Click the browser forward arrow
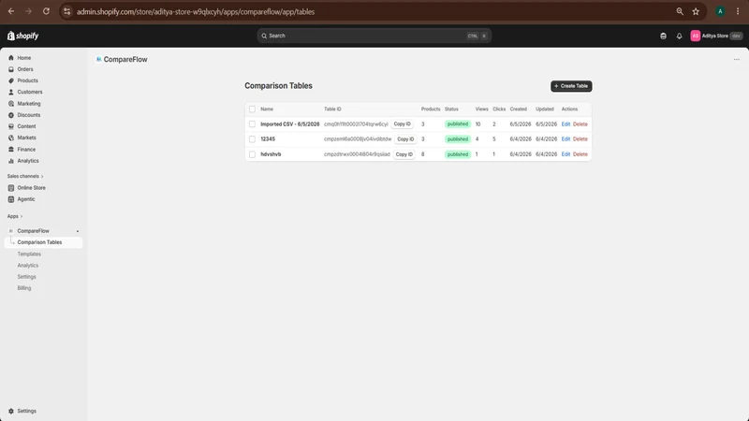 pos(29,11)
